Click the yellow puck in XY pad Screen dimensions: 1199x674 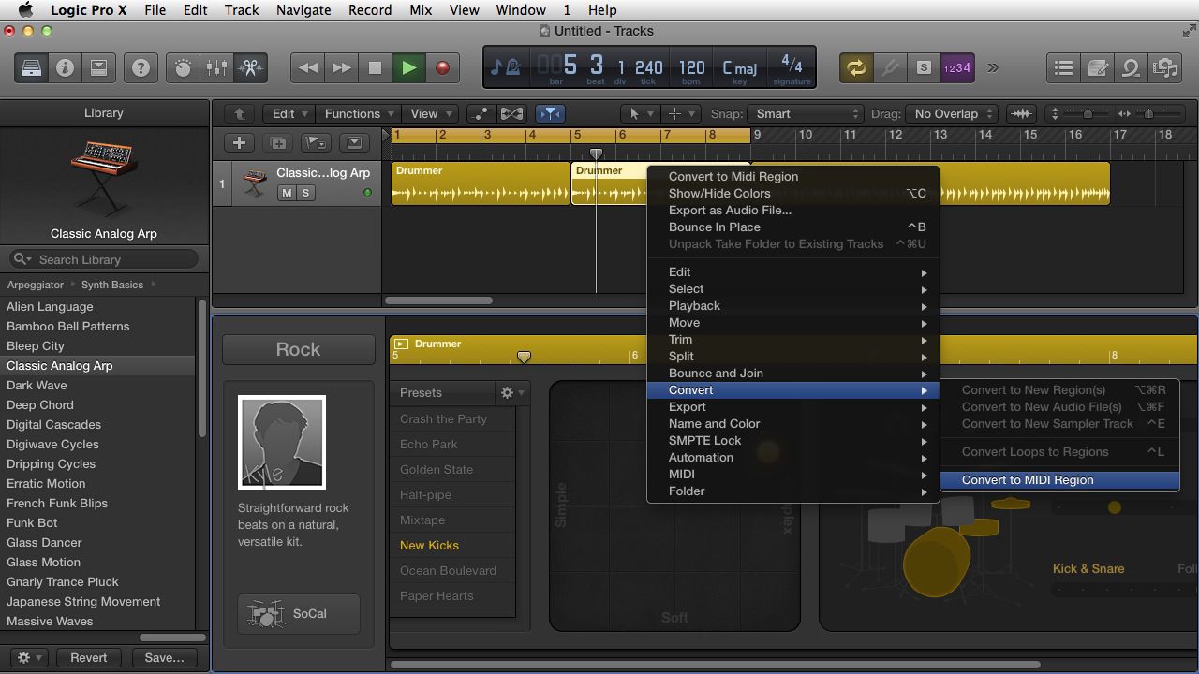point(768,453)
